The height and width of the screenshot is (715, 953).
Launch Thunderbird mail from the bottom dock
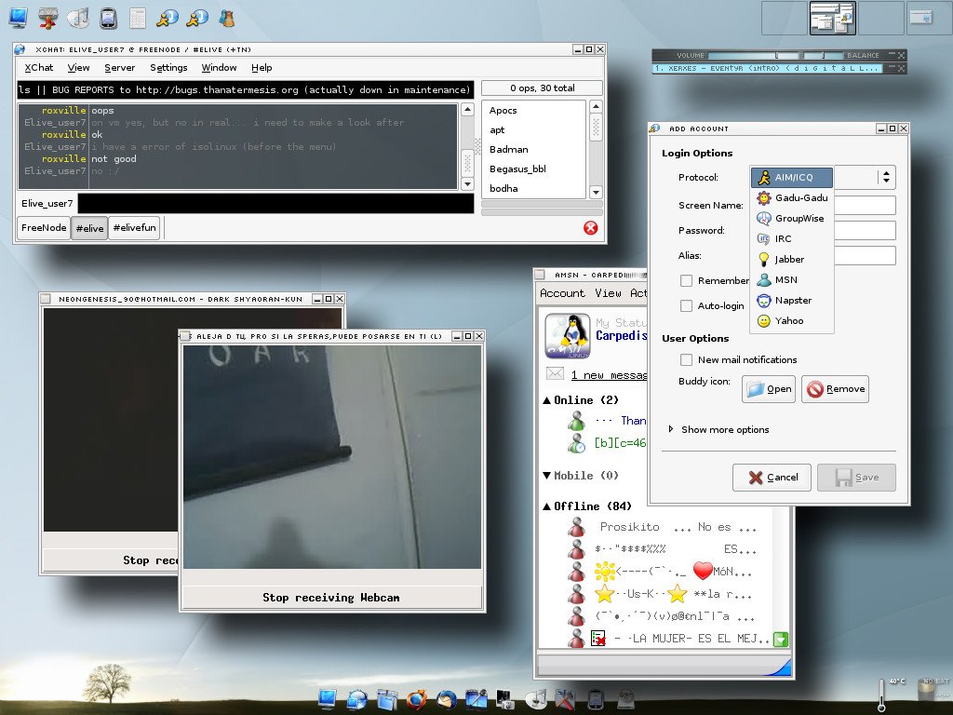pos(446,699)
